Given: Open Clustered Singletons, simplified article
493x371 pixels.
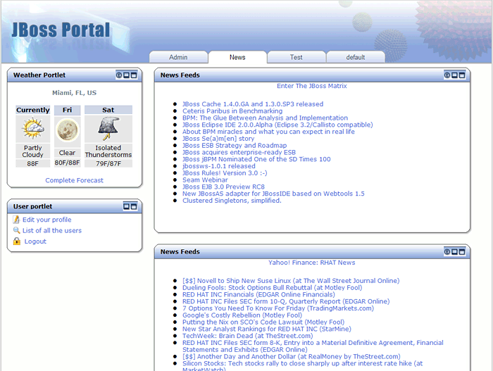Looking at the screenshot, I should [x=232, y=201].
